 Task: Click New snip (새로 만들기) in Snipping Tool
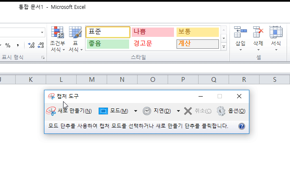point(69,111)
